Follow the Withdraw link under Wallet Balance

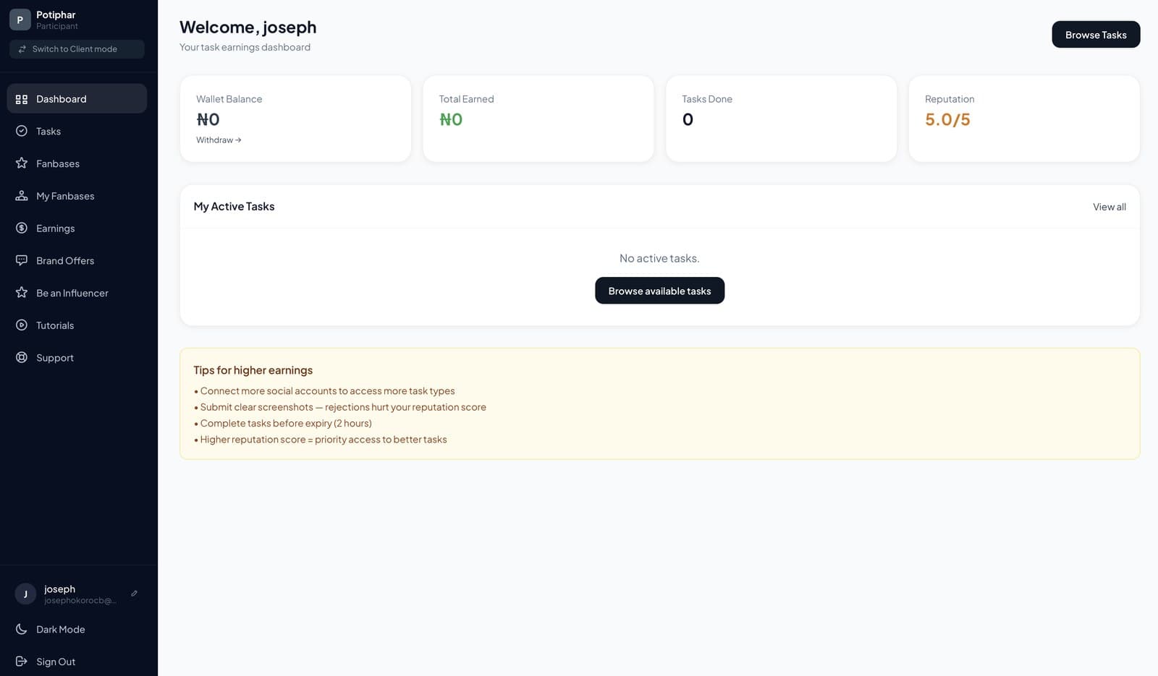(219, 140)
